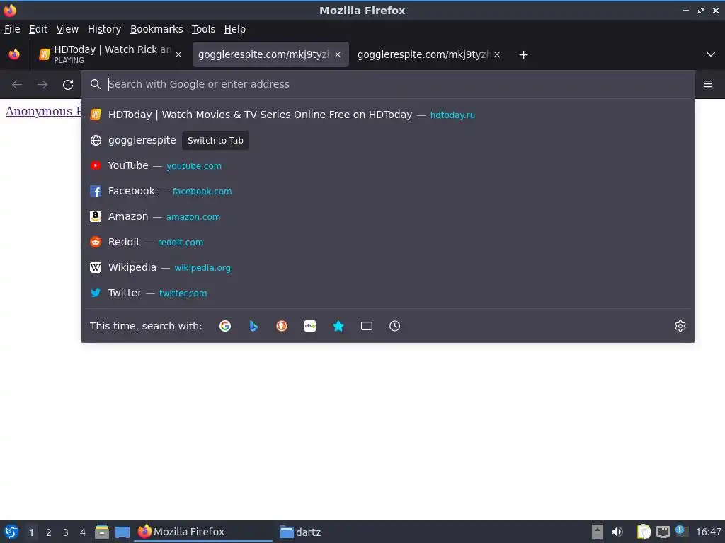
Task: Search this time with Bing
Action: 253,326
